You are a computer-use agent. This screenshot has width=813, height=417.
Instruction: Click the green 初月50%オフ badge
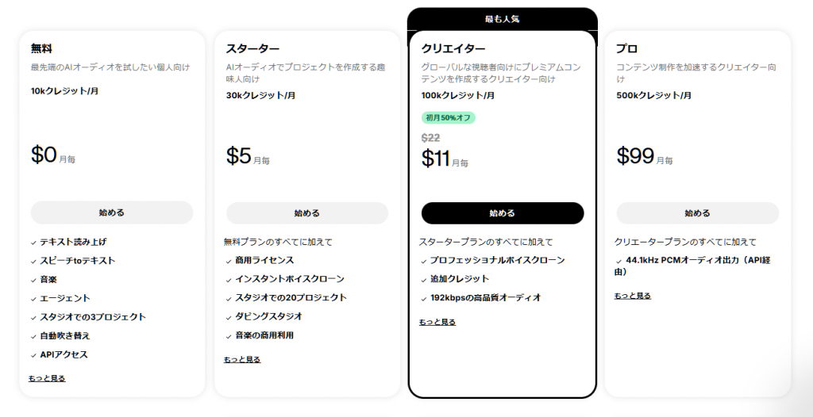point(449,117)
